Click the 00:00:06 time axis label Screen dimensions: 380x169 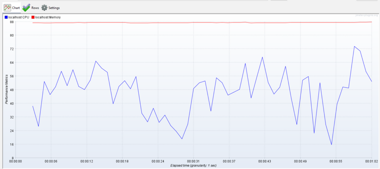51,161
